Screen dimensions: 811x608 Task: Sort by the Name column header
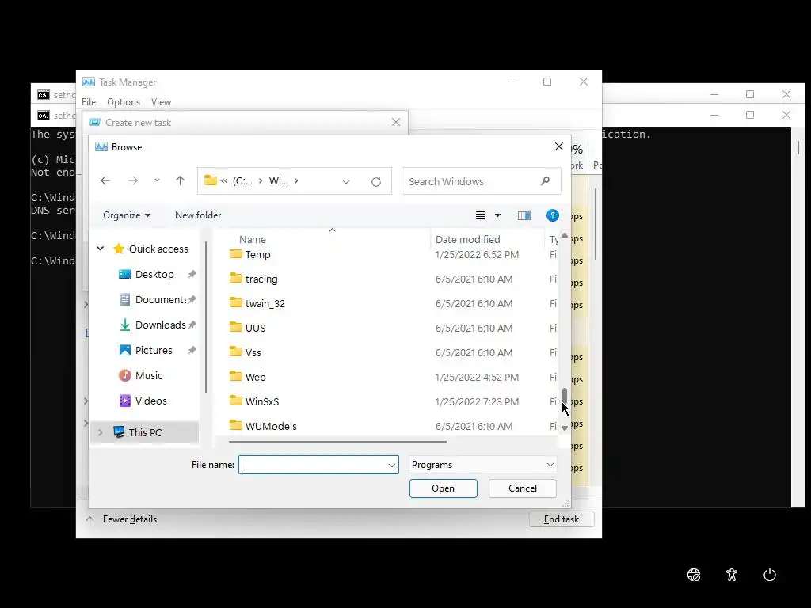point(253,239)
